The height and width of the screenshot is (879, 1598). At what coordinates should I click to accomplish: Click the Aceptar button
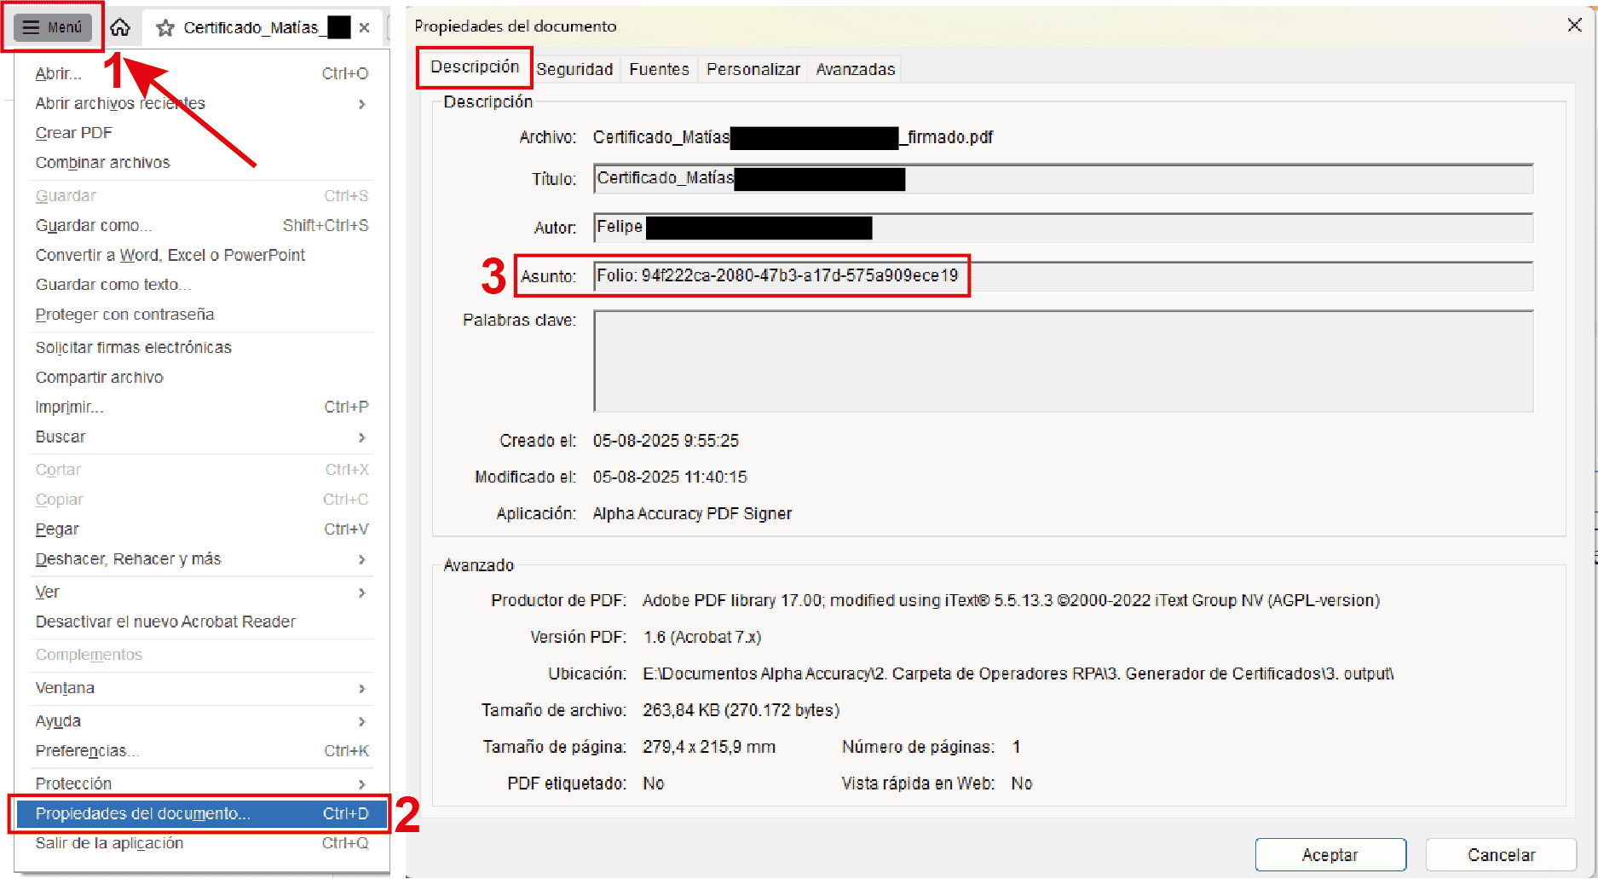pos(1330,854)
